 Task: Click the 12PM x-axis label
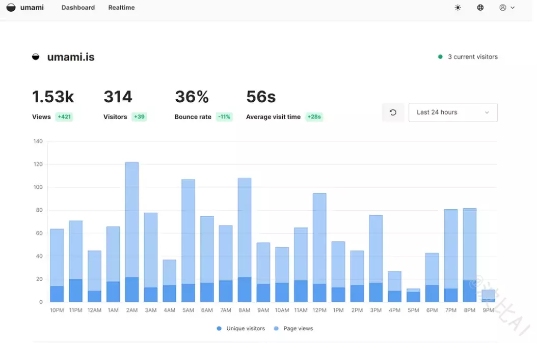point(319,310)
